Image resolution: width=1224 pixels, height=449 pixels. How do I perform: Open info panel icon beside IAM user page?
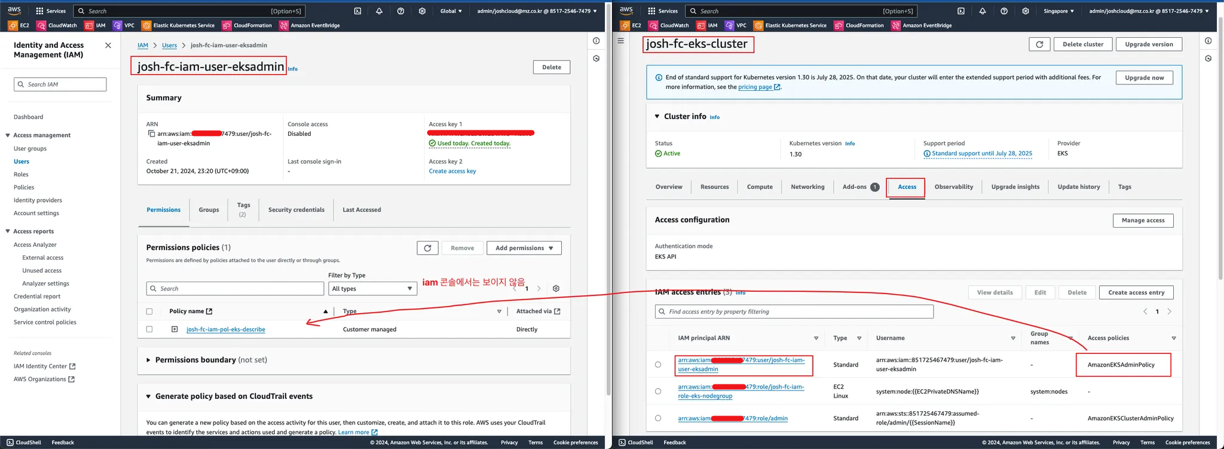pyautogui.click(x=596, y=41)
